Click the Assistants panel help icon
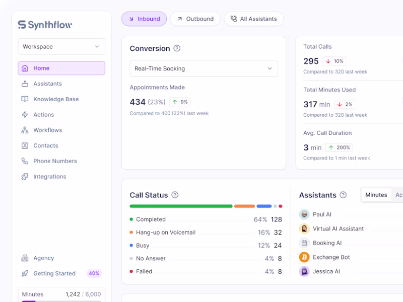403x302 pixels. [343, 195]
